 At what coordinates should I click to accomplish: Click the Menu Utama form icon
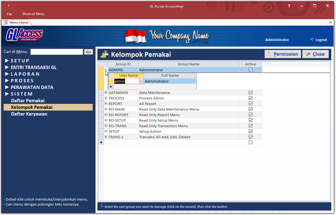(x=5, y=22)
